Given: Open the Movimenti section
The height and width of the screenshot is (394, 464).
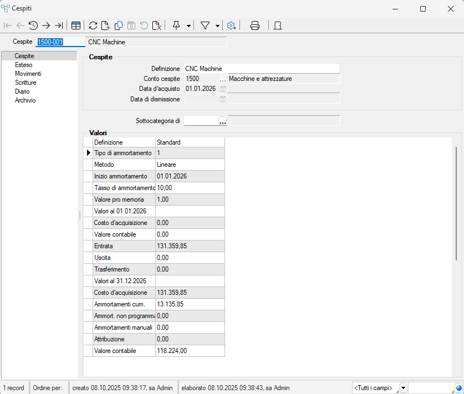Looking at the screenshot, I should (x=28, y=74).
